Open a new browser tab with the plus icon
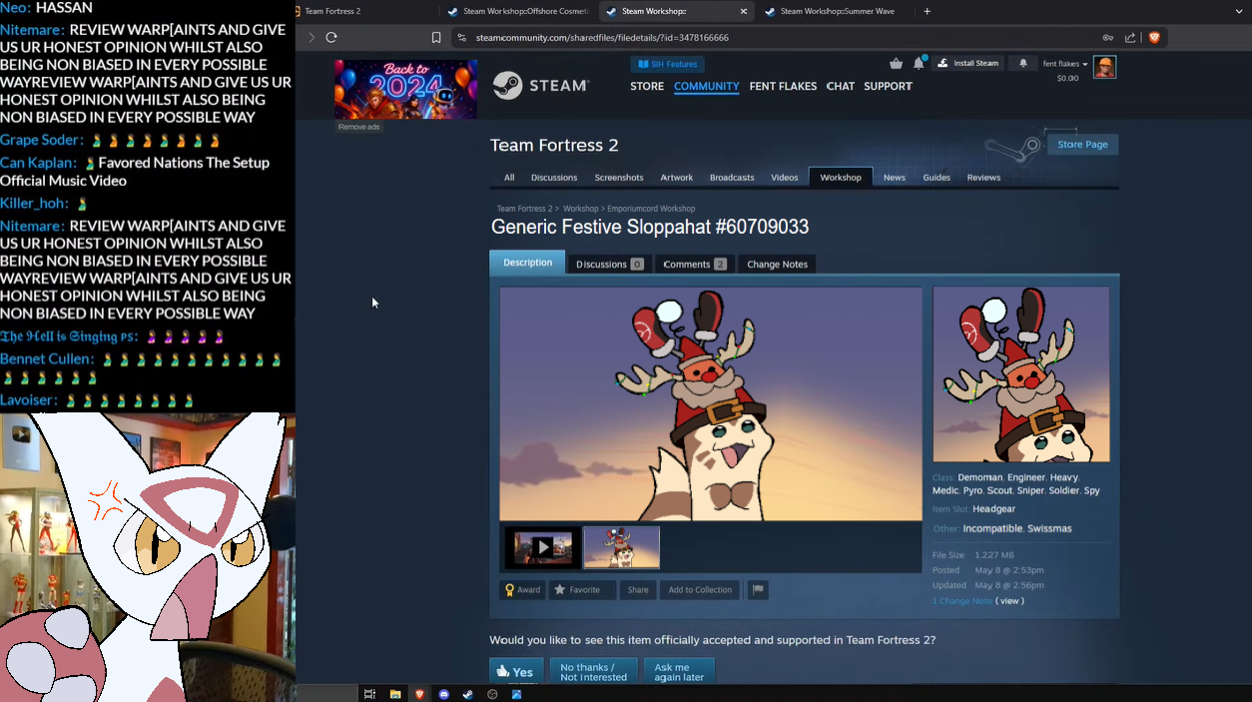Viewport: 1252px width, 702px height. pos(928,11)
